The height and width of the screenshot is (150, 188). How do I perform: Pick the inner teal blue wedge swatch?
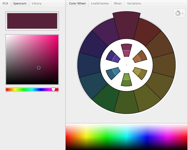pos(113,73)
